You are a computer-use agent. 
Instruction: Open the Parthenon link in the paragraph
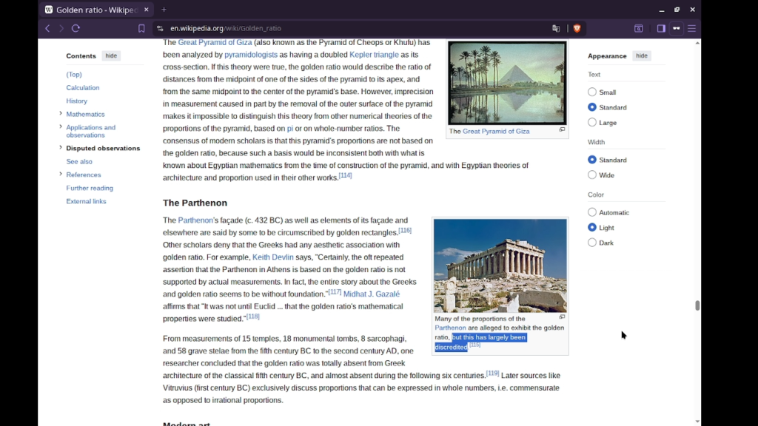(x=195, y=220)
